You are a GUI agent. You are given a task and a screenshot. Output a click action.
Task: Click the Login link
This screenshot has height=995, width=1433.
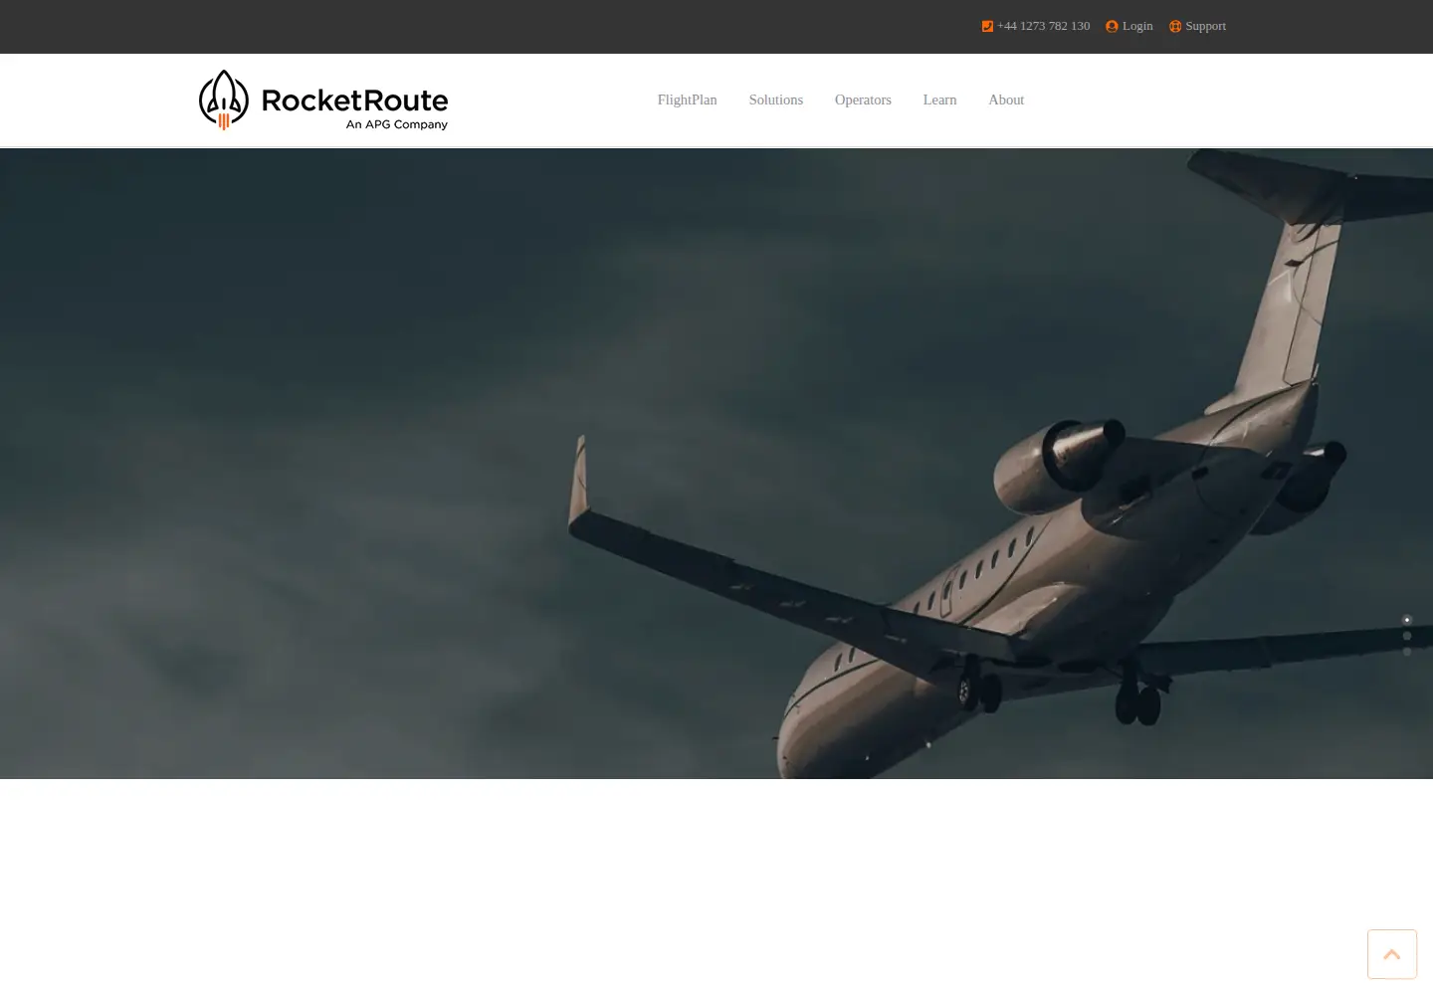[1137, 26]
